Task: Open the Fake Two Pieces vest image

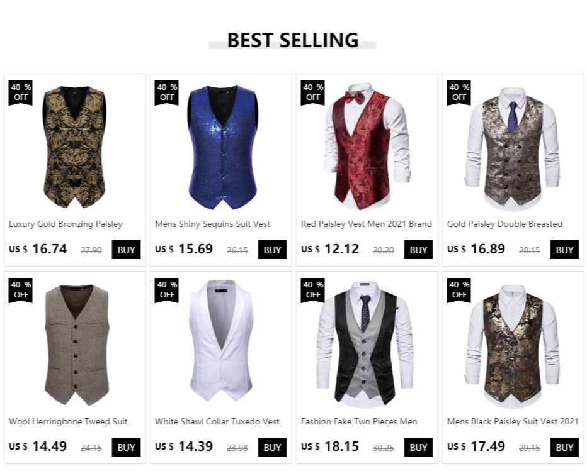Action: point(365,345)
